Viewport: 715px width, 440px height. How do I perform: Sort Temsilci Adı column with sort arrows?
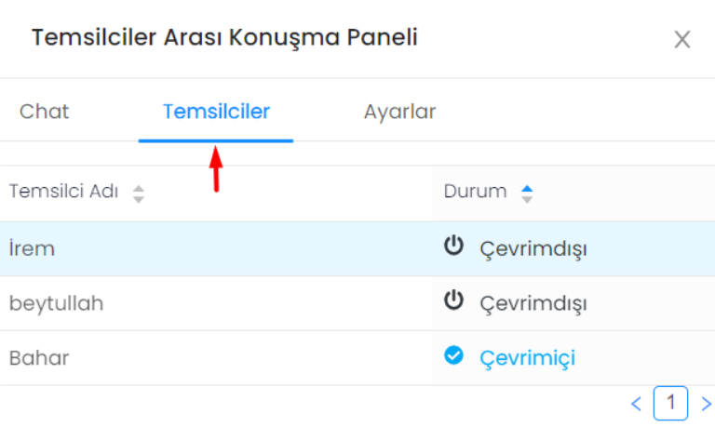coord(139,194)
